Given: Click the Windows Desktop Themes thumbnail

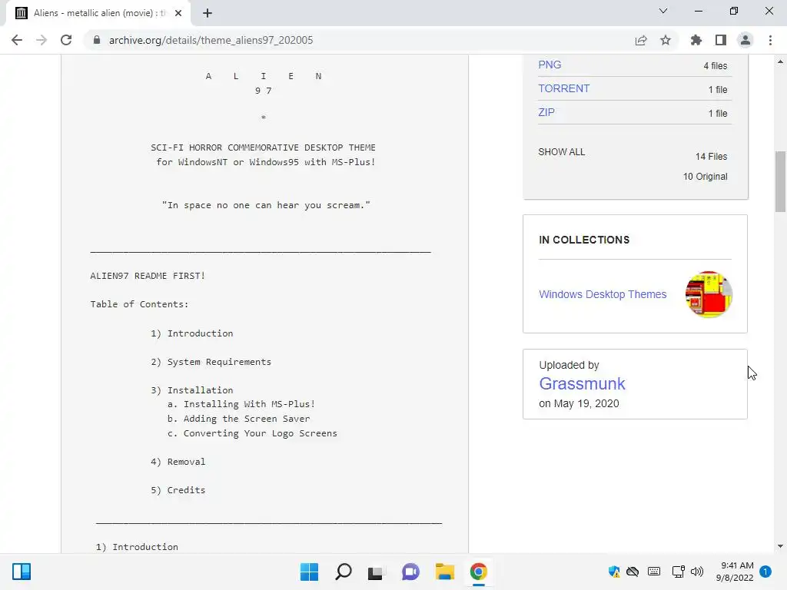Looking at the screenshot, I should click(x=709, y=294).
